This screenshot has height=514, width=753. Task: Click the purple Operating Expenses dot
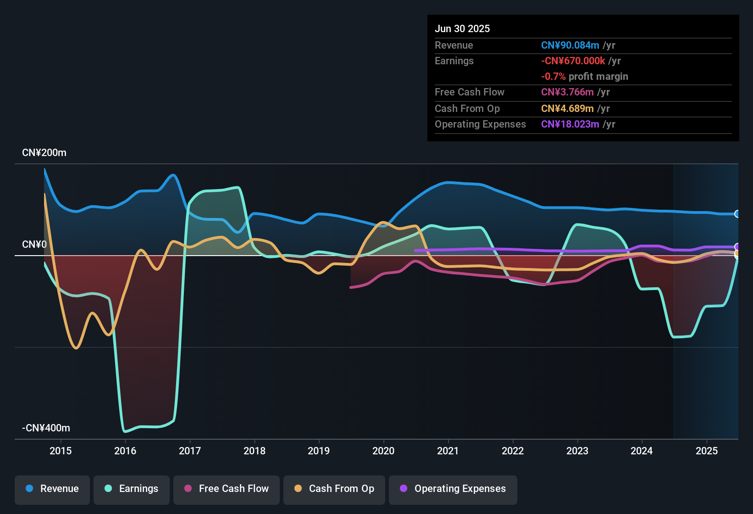(x=404, y=489)
